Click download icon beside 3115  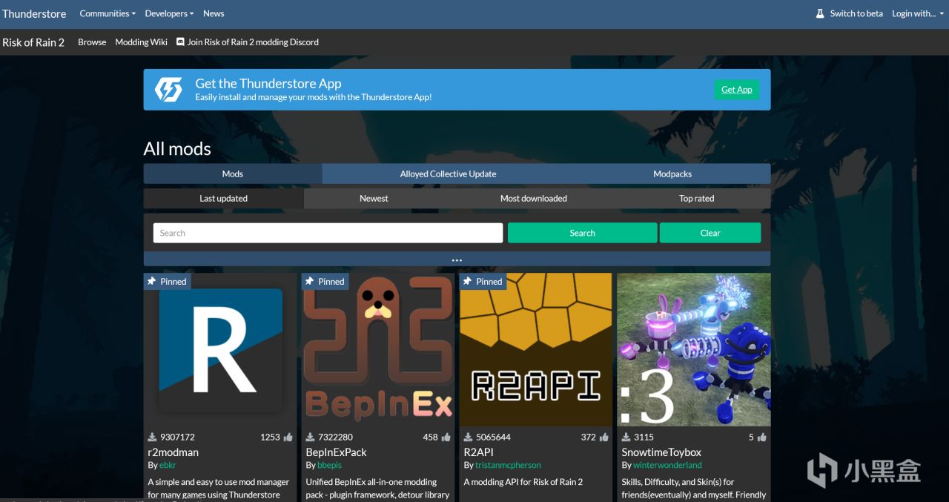(626, 437)
